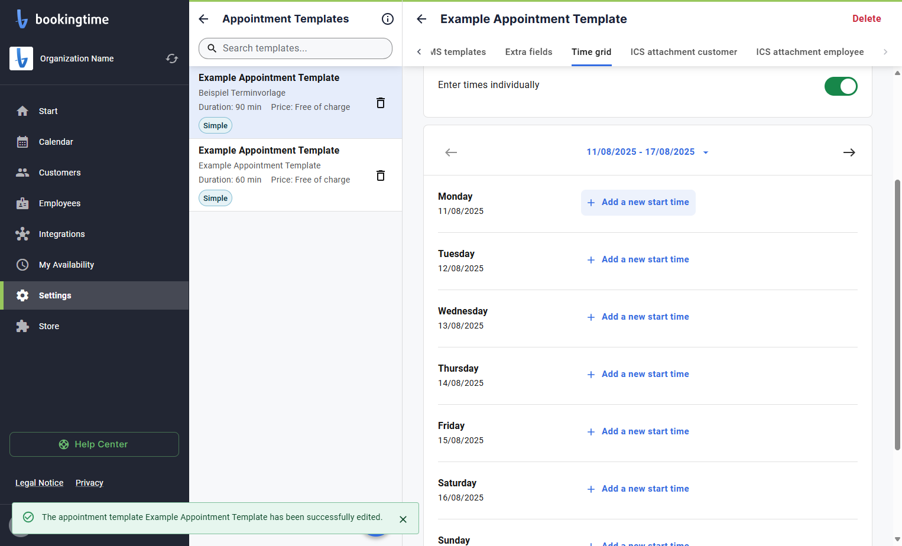902x546 pixels.
Task: Open the Start home page
Action: [x=95, y=111]
